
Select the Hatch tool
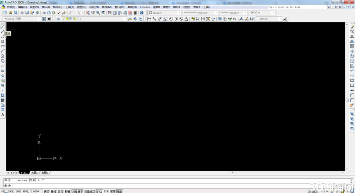point(3,95)
